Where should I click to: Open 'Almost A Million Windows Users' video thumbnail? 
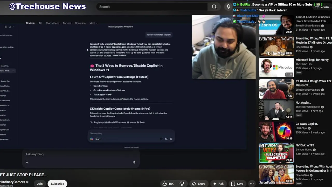(276, 25)
